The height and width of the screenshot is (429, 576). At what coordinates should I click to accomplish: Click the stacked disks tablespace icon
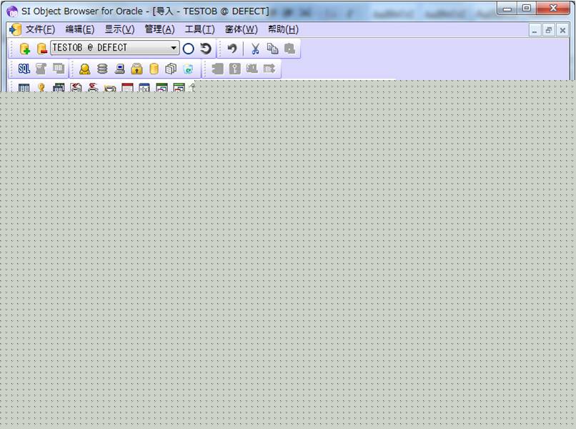[102, 69]
